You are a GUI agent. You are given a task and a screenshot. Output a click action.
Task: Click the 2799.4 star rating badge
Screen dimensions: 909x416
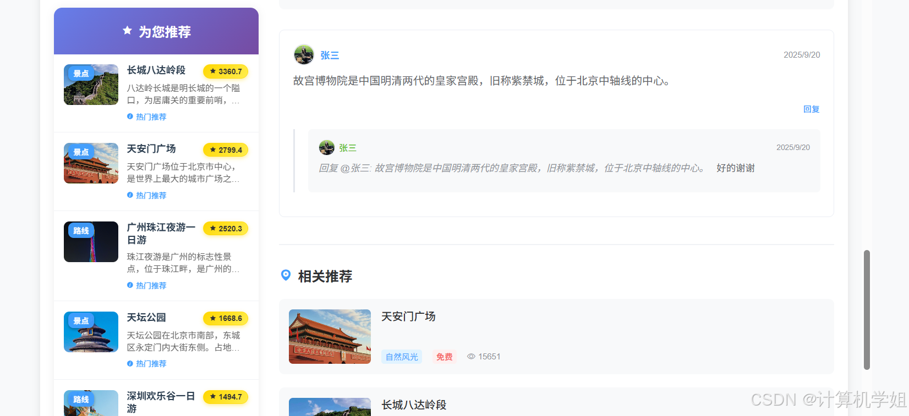pos(226,150)
